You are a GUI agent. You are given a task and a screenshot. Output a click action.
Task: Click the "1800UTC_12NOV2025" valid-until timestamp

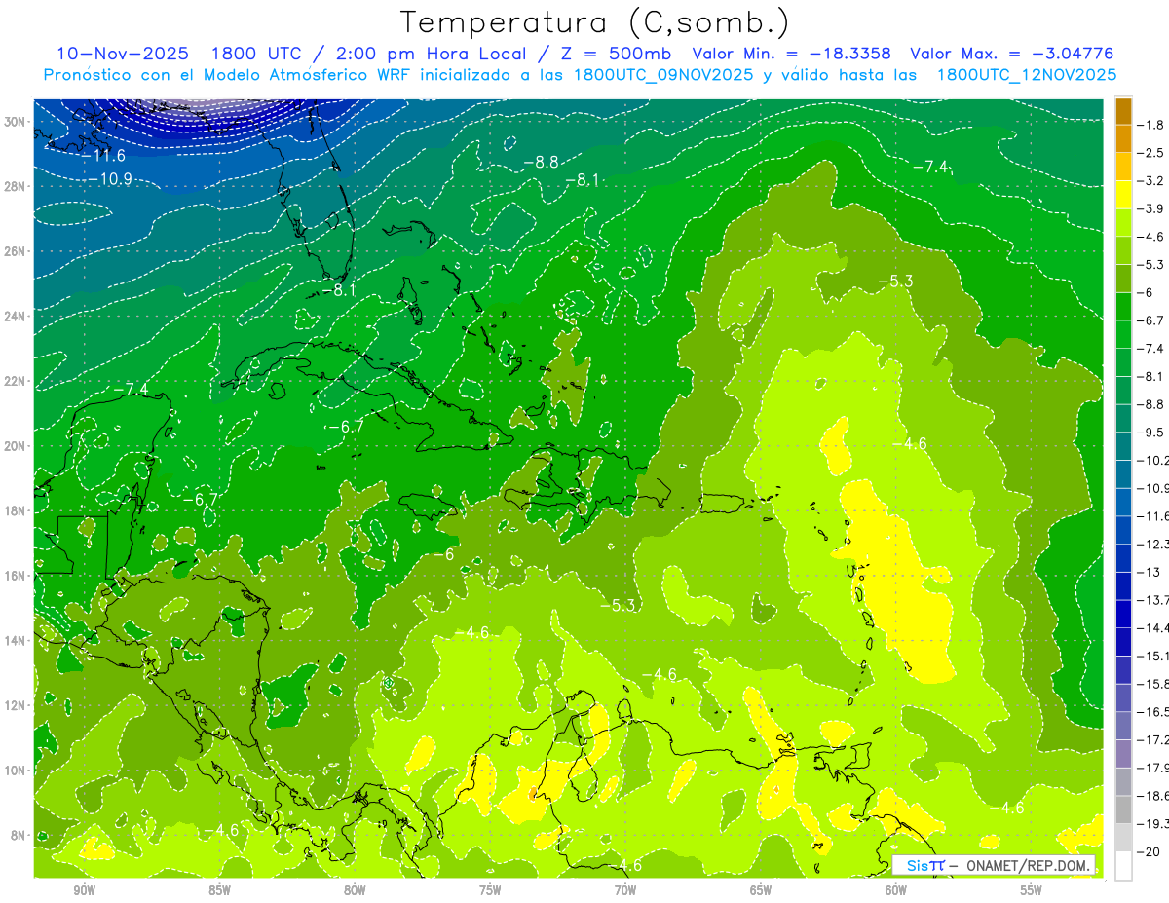tap(1026, 75)
